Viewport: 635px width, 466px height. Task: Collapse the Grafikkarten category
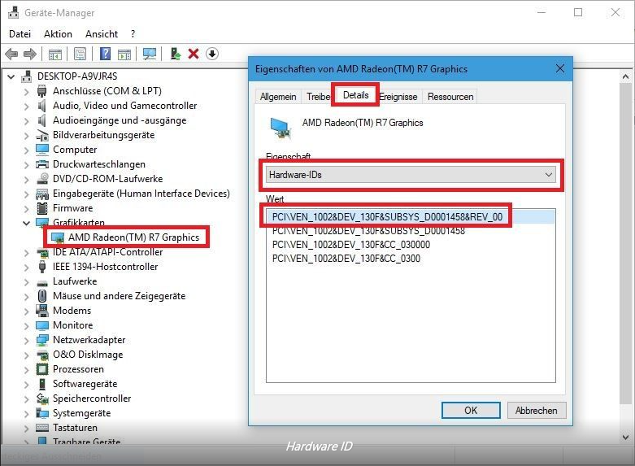pyautogui.click(x=26, y=223)
